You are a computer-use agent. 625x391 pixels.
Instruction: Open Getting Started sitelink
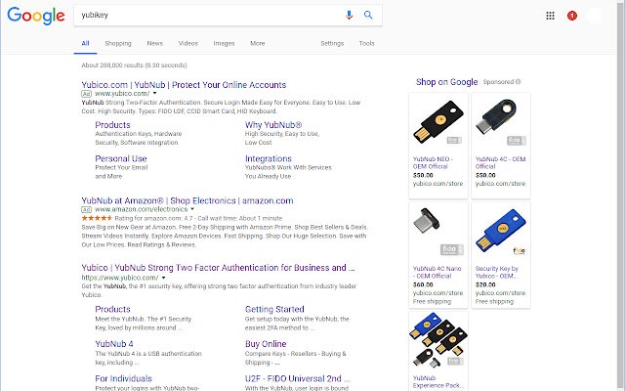[274, 309]
